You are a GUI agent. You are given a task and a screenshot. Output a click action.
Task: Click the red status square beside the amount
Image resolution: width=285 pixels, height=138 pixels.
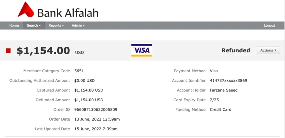[8, 51]
